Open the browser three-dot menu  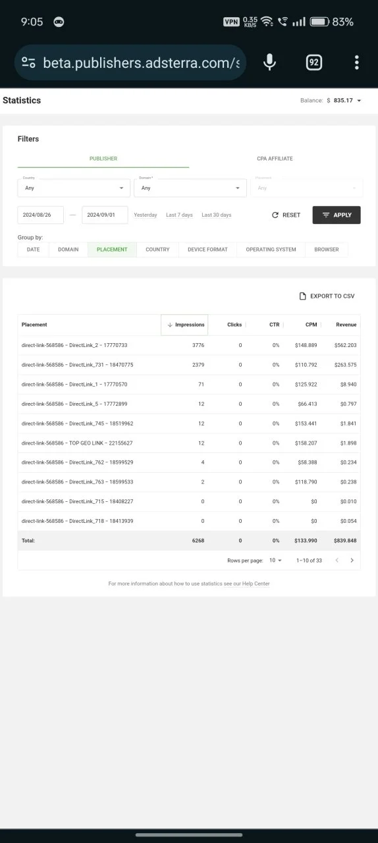point(356,63)
